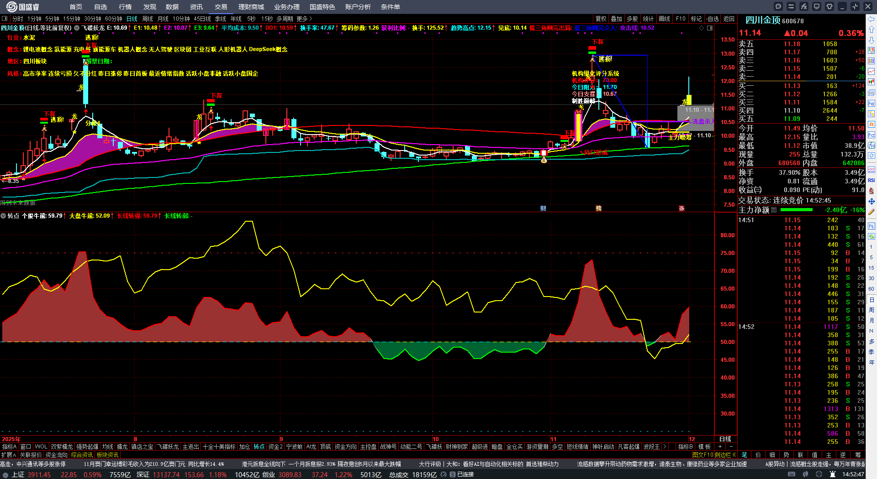Click the minus zoom button beside 模板
The height and width of the screenshot is (479, 877).
731,447
